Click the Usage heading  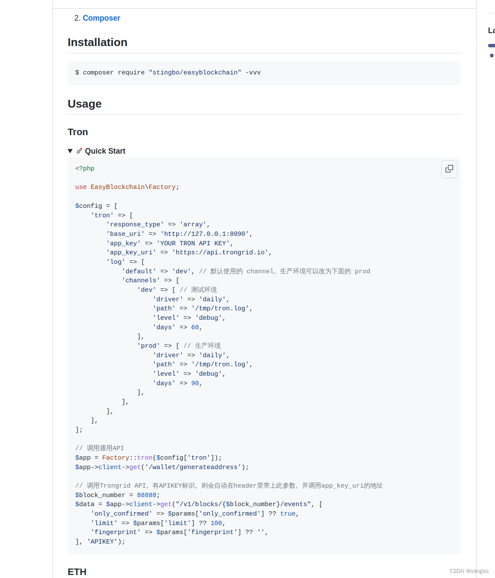[x=84, y=104]
